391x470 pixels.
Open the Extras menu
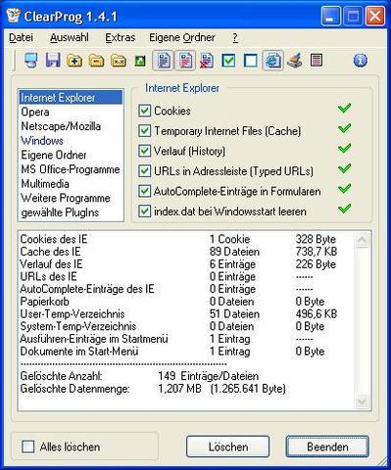[x=120, y=38]
